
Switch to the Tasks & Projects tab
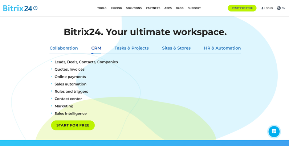pyautogui.click(x=131, y=48)
